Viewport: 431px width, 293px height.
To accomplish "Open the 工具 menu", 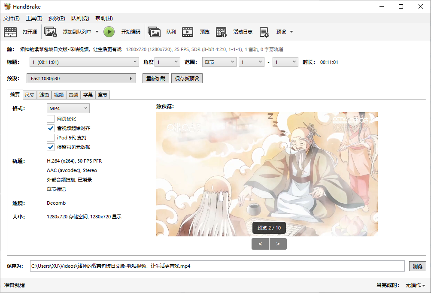I will [34, 18].
